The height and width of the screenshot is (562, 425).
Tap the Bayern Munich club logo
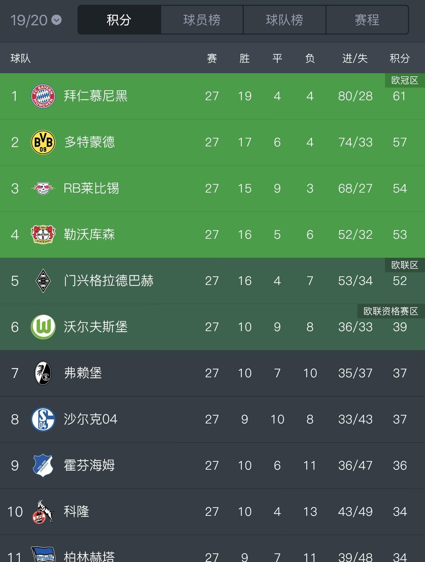(x=43, y=96)
